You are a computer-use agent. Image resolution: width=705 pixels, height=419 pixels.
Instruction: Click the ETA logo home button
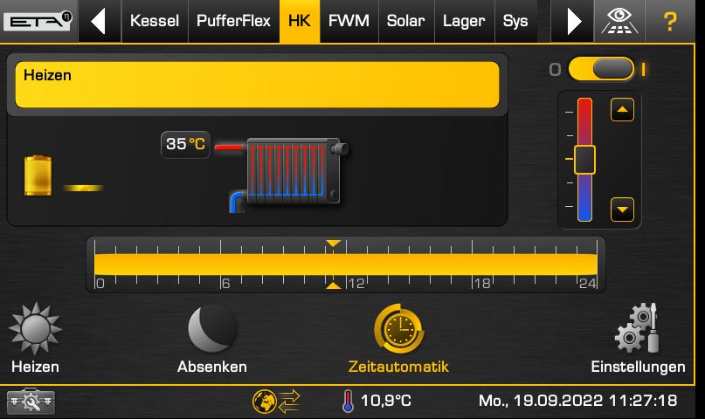point(38,21)
